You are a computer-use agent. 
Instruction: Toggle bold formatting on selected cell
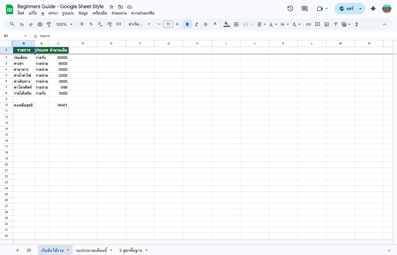tap(187, 24)
